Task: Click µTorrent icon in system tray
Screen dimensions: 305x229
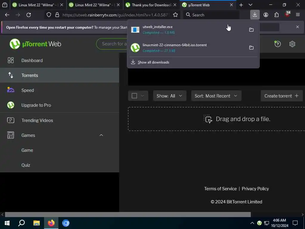Action: pos(259,223)
